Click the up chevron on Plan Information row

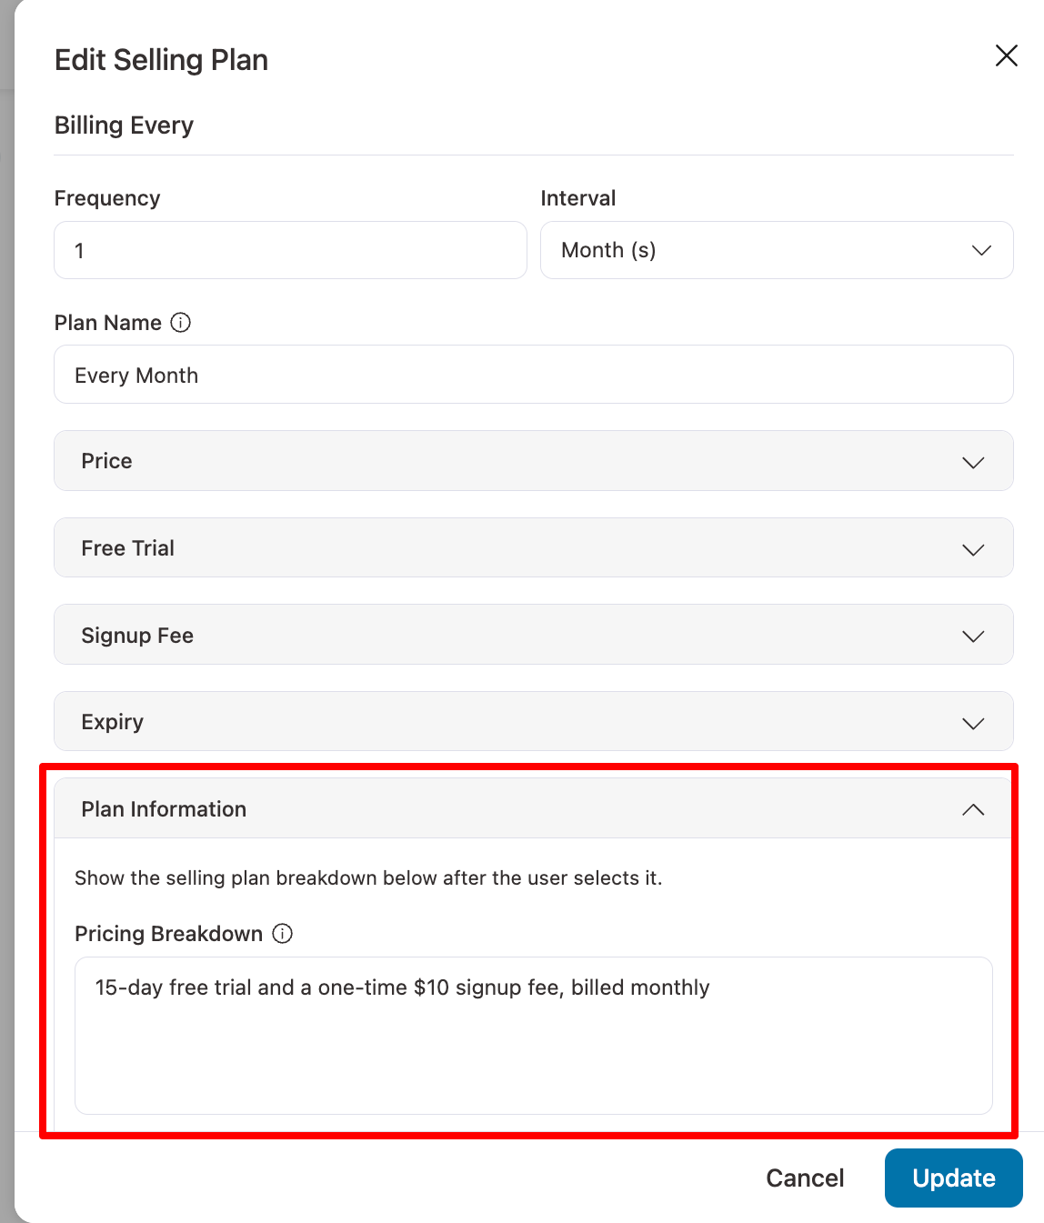973,809
